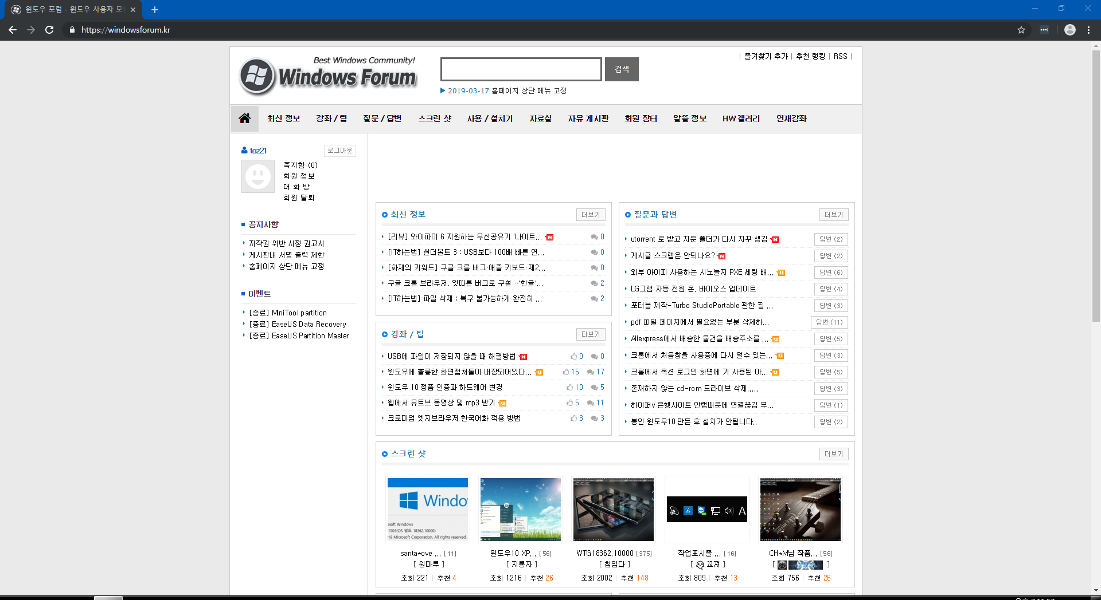The image size is (1101, 600).
Task: Click 더보기 in 스크린 샷 panel
Action: click(x=834, y=454)
